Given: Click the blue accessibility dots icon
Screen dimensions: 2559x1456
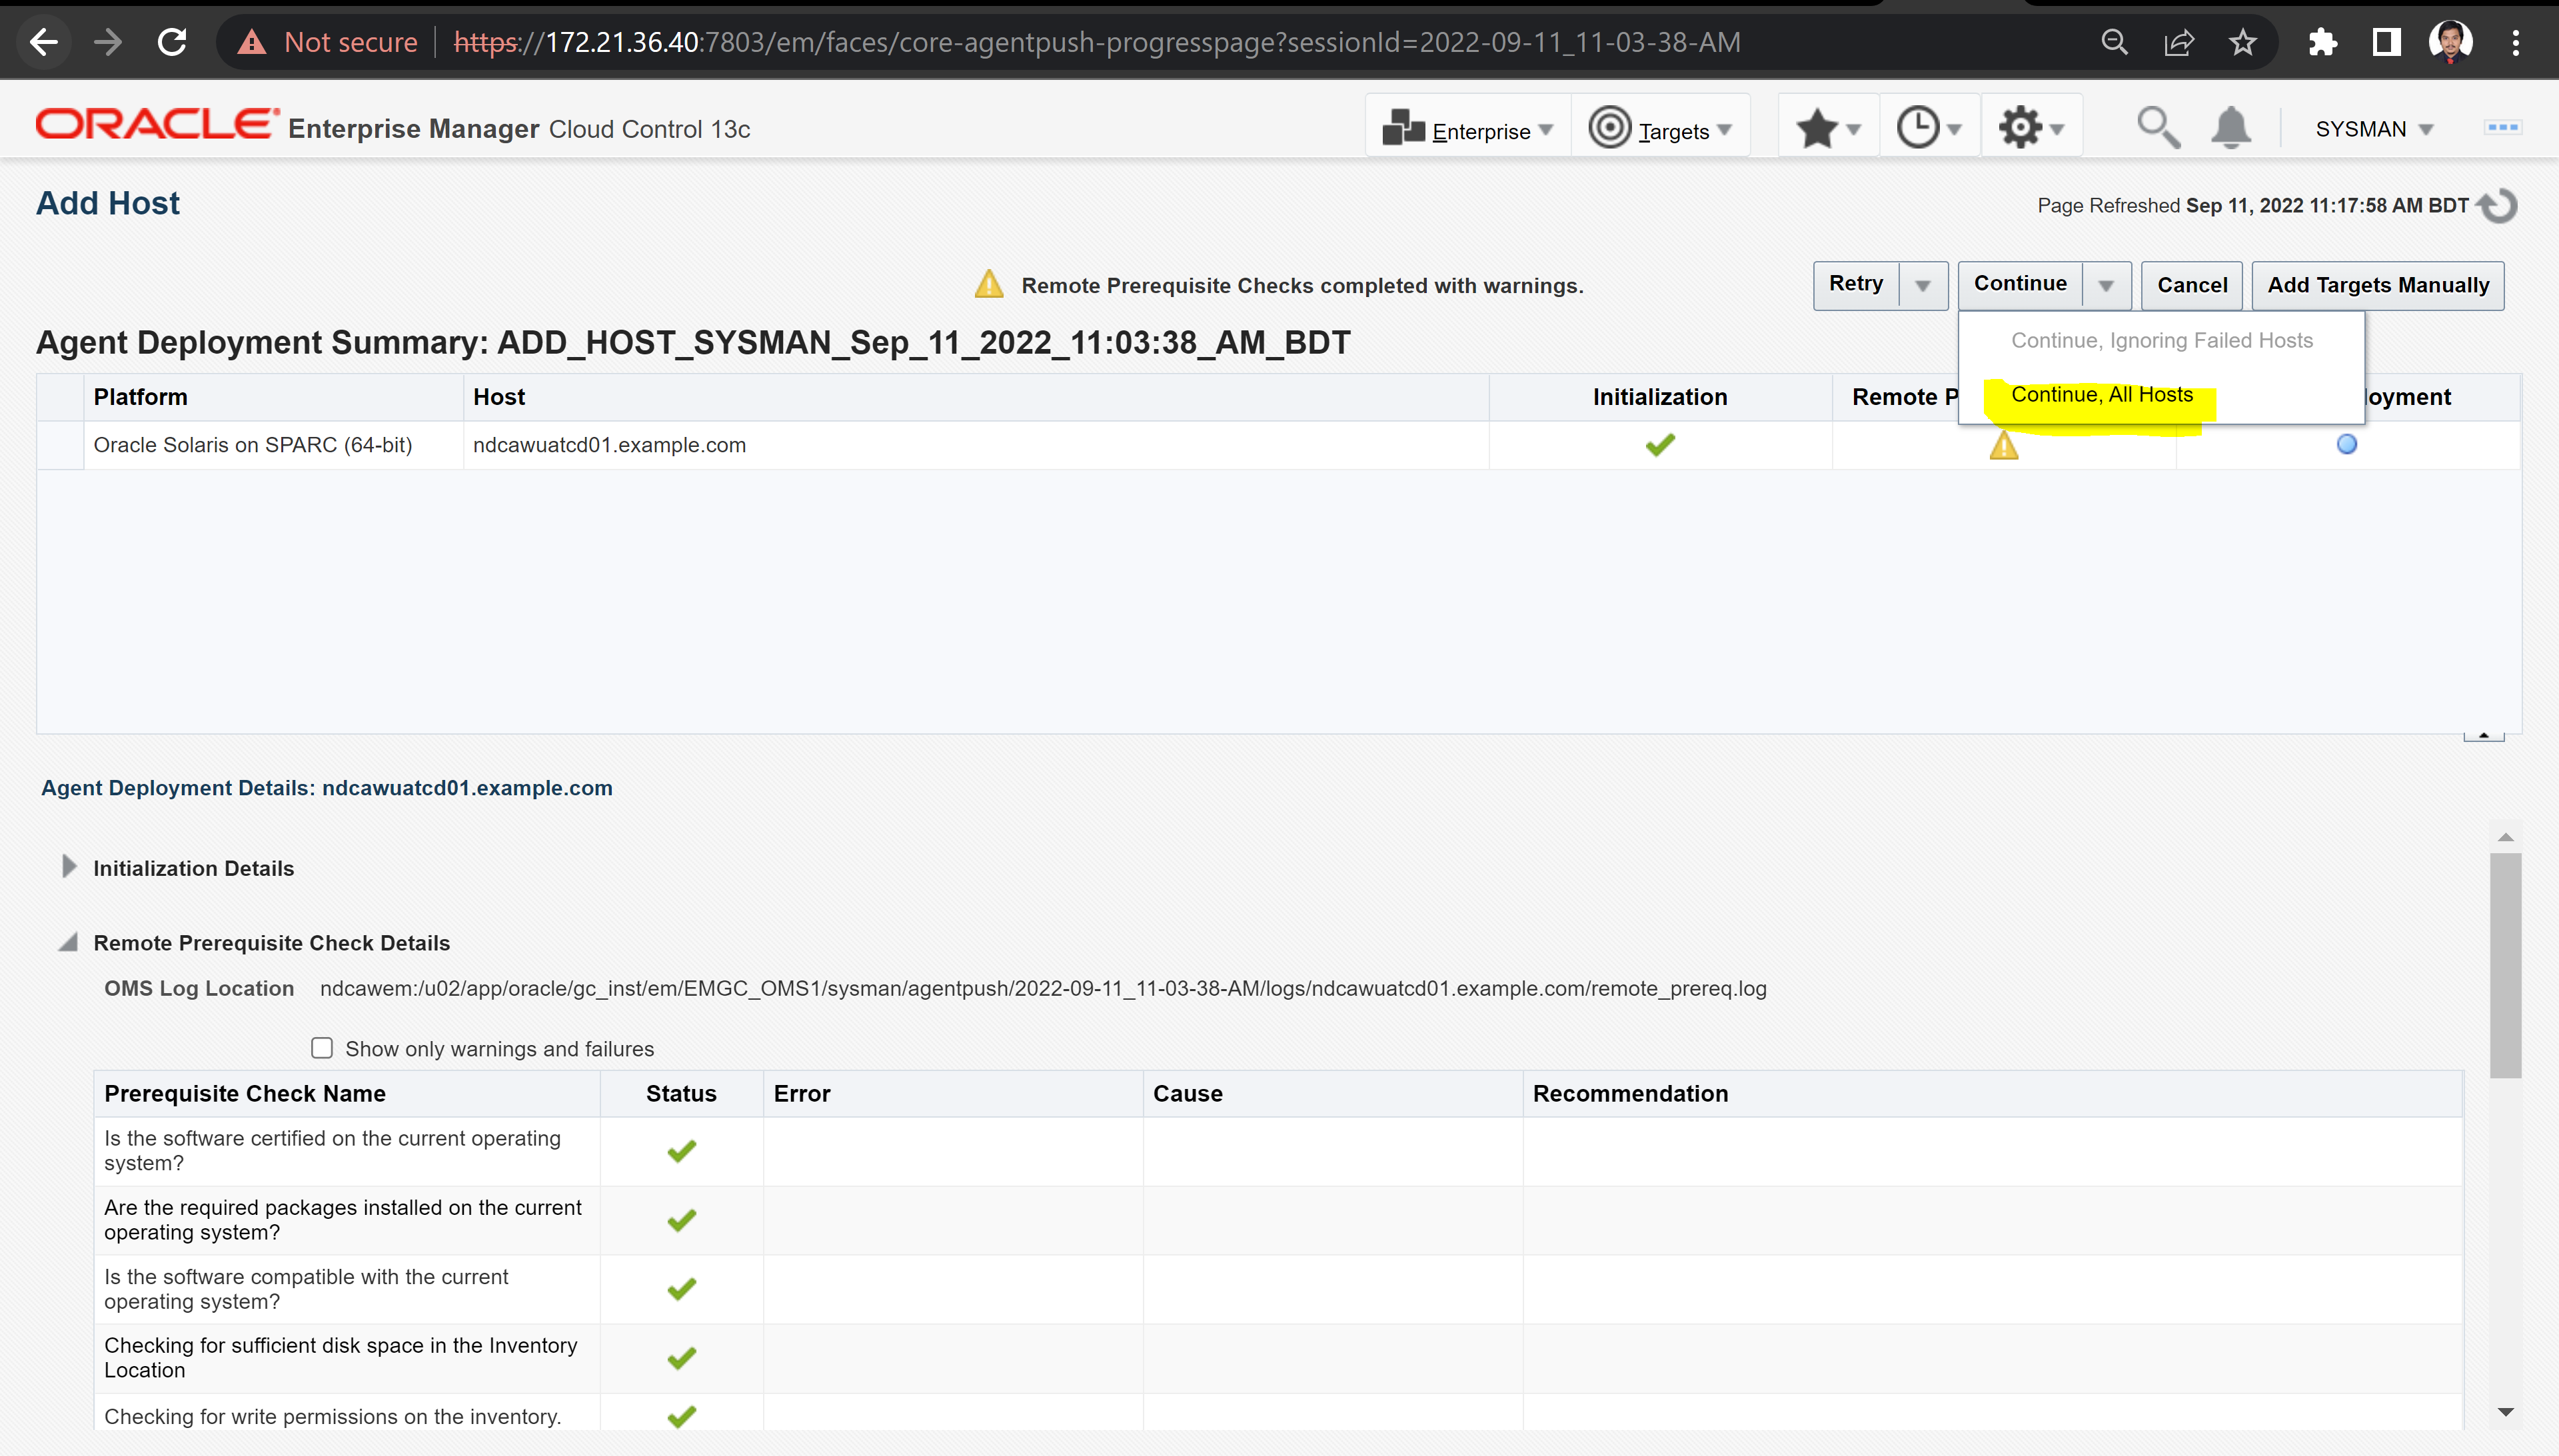Looking at the screenshot, I should click(2503, 127).
